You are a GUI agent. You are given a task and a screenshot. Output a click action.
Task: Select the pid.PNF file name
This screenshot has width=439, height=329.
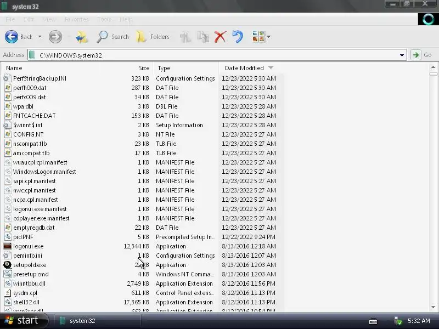coord(23,237)
